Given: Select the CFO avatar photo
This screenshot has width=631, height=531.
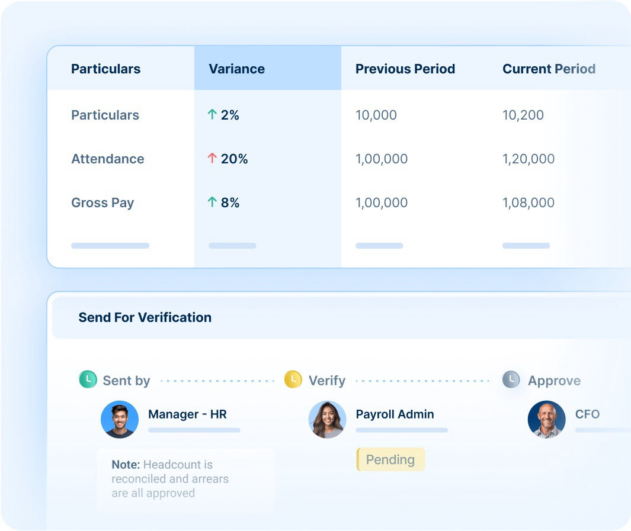Looking at the screenshot, I should (546, 419).
